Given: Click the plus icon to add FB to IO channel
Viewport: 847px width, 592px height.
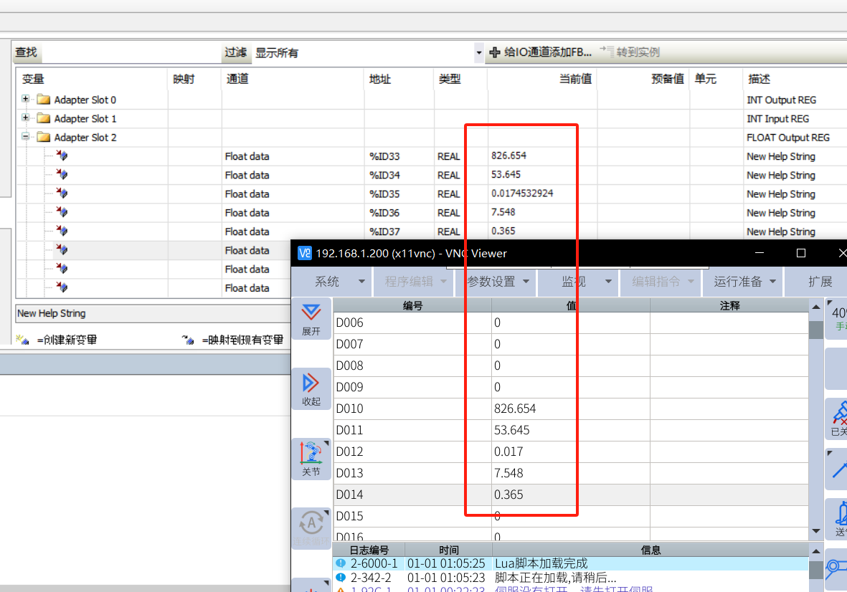Looking at the screenshot, I should 494,52.
